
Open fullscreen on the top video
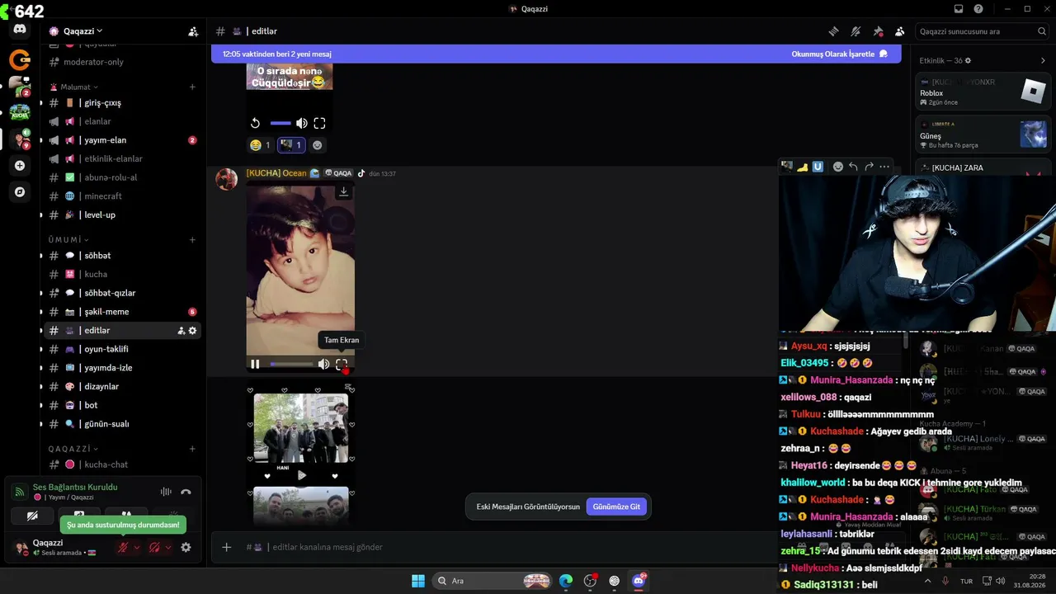[319, 123]
